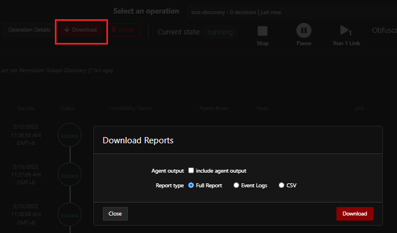
Task: Click the Stop operation square icon
Action: (262, 31)
